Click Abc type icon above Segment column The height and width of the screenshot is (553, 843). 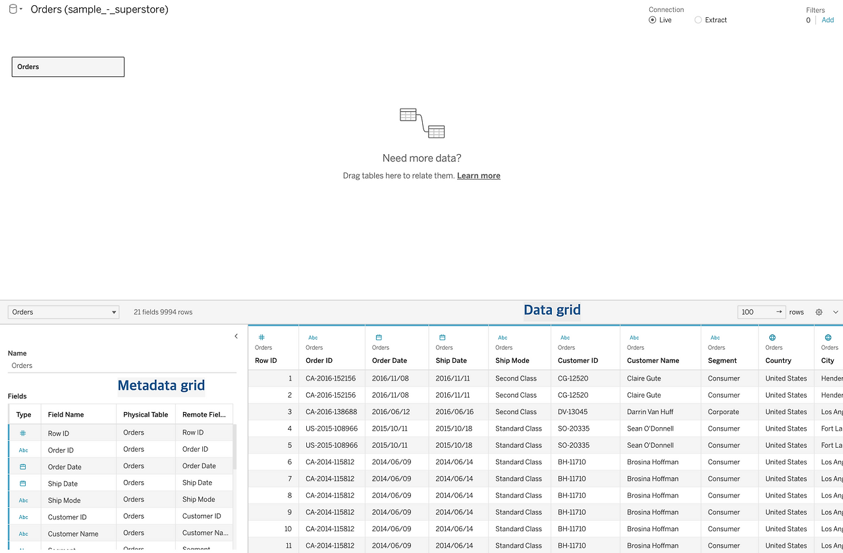pyautogui.click(x=715, y=337)
